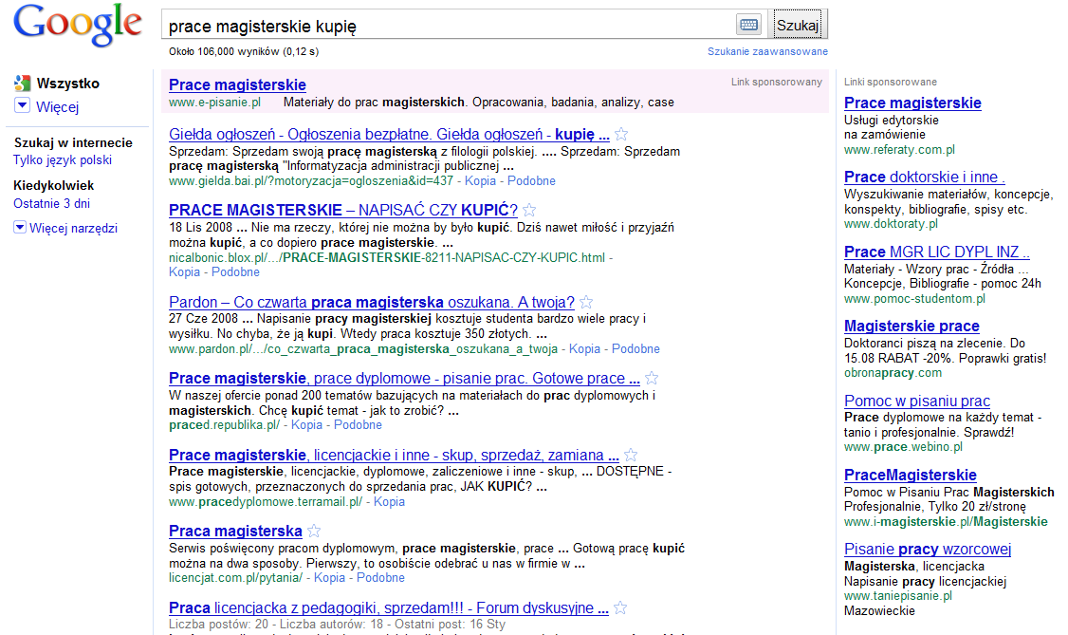The width and height of the screenshot is (1068, 635).
Task: Click the Około 106,000 wyników count text
Action: coord(244,51)
